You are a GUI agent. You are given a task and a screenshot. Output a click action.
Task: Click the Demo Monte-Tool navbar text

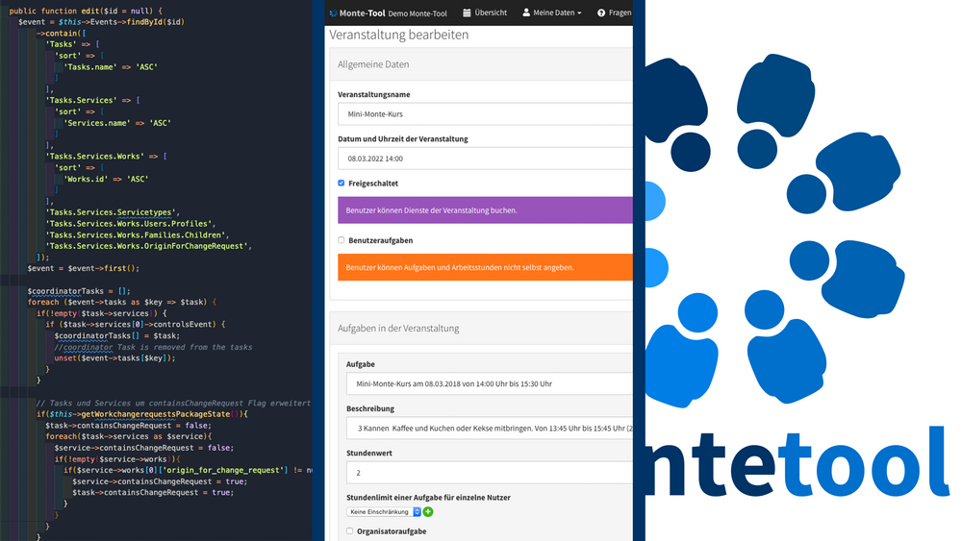coord(418,13)
